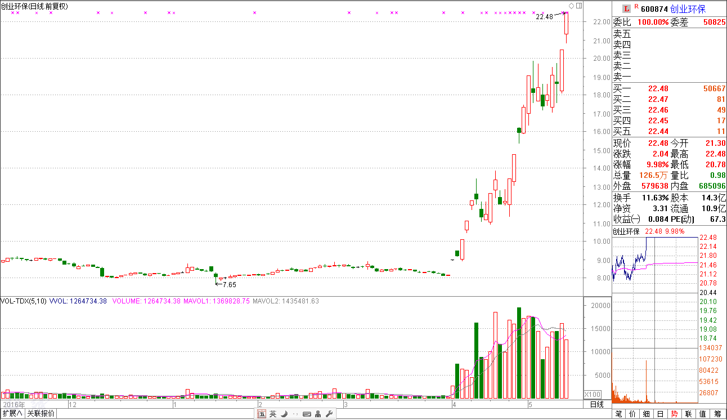The image size is (727, 420).
Task: Click the gray L badge beside stock code
Action: [x=626, y=9]
